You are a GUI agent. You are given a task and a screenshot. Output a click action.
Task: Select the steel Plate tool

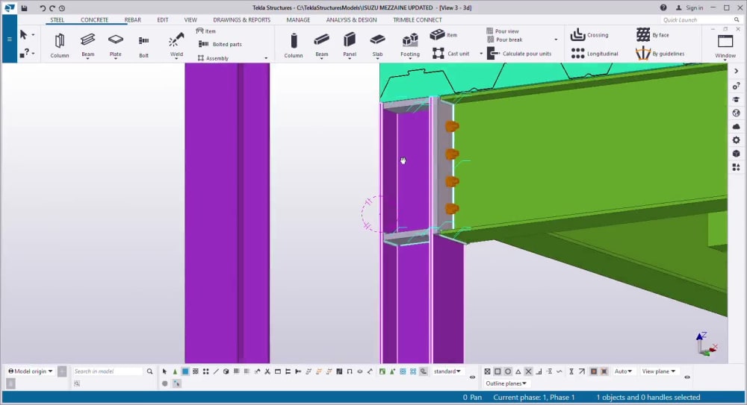tap(115, 45)
